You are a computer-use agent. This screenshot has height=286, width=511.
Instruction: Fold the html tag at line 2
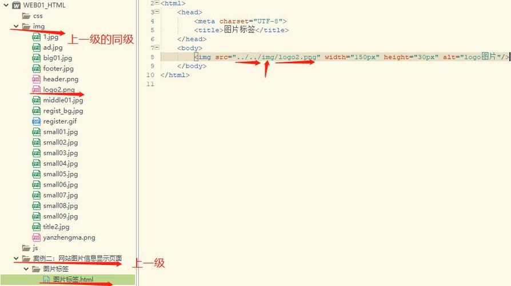point(157,3)
